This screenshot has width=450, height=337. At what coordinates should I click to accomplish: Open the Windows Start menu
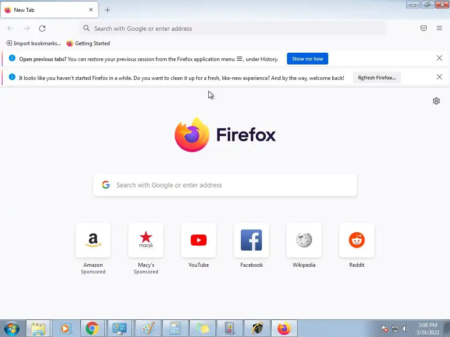pos(12,328)
